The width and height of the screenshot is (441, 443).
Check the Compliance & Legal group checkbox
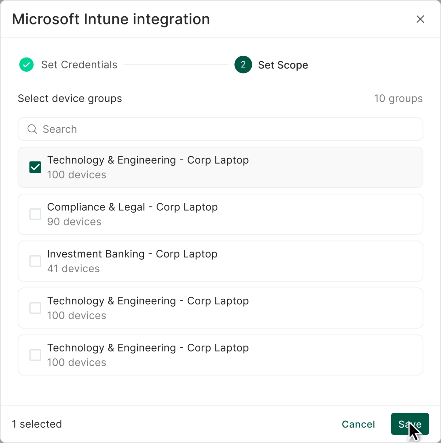pos(35,214)
